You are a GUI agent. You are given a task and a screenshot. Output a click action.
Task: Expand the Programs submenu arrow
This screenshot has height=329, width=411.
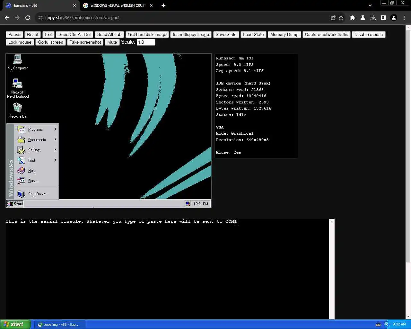pyautogui.click(x=56, y=129)
